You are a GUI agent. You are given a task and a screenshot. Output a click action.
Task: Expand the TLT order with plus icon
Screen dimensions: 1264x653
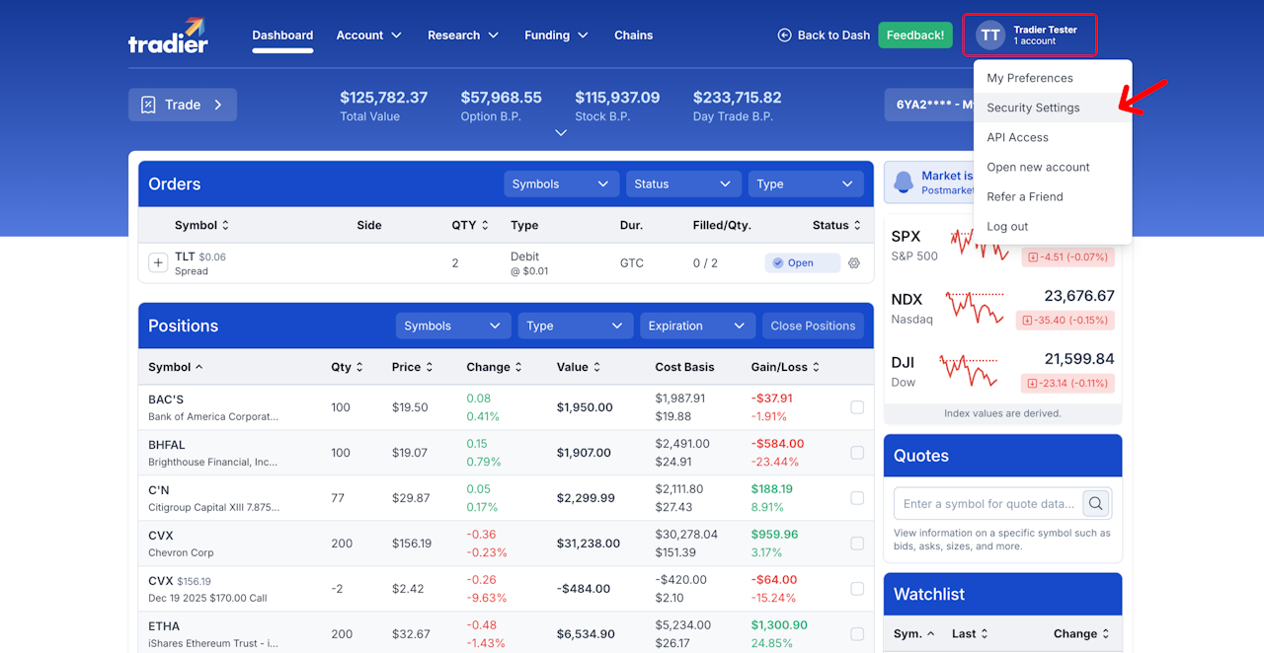click(x=158, y=263)
